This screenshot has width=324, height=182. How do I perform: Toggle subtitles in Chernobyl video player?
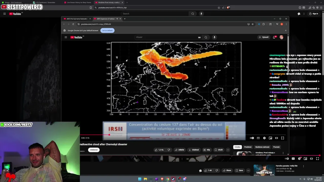coord(258,138)
